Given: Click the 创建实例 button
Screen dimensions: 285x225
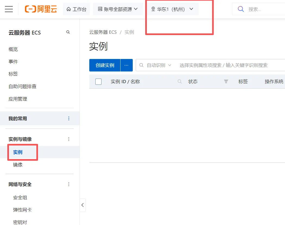Looking at the screenshot, I should tap(105, 65).
